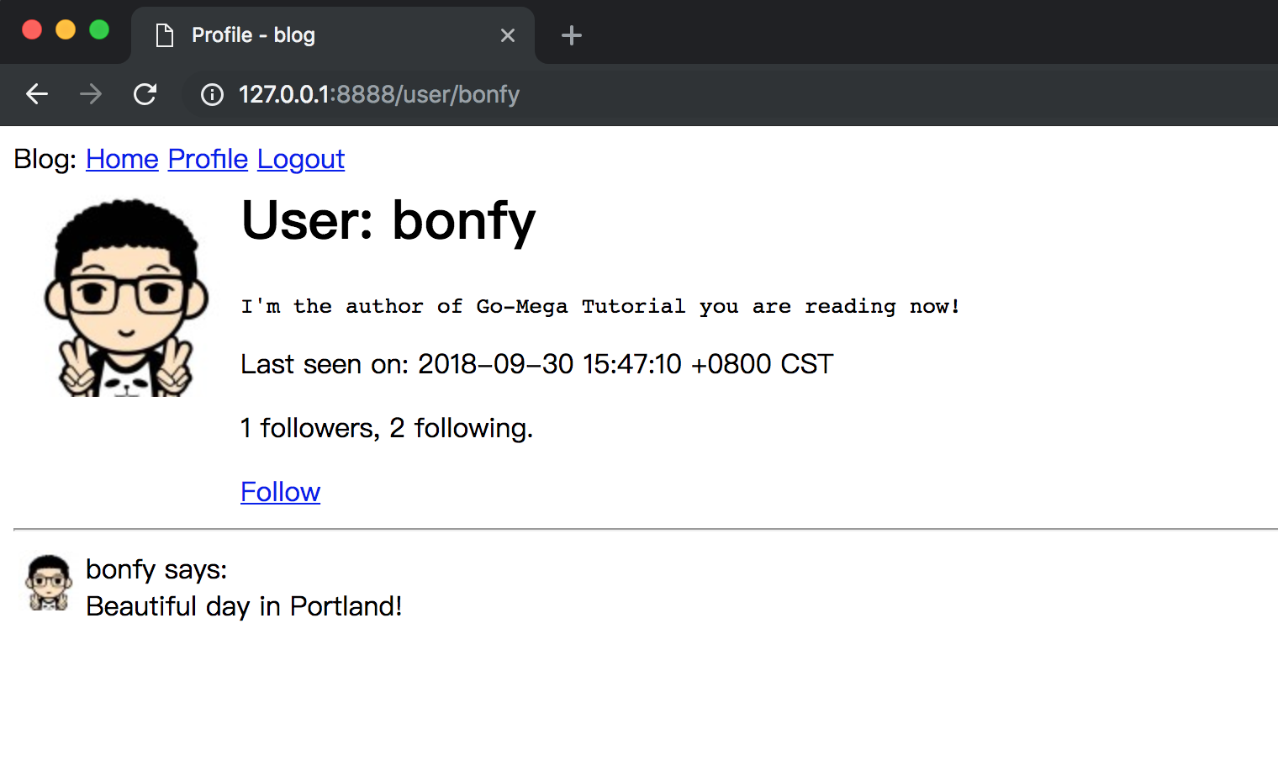The image size is (1278, 782).
Task: Click the "User: bonfy" heading
Action: coord(388,221)
